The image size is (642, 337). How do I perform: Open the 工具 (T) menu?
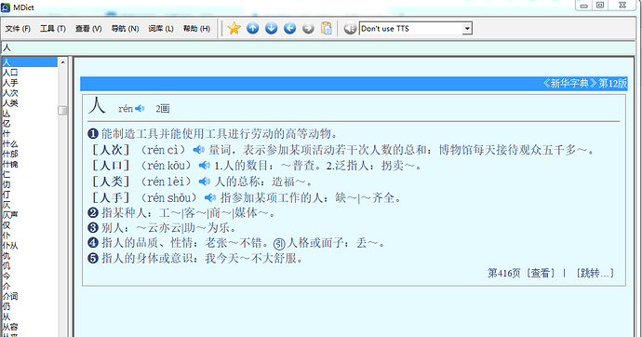pyautogui.click(x=53, y=29)
